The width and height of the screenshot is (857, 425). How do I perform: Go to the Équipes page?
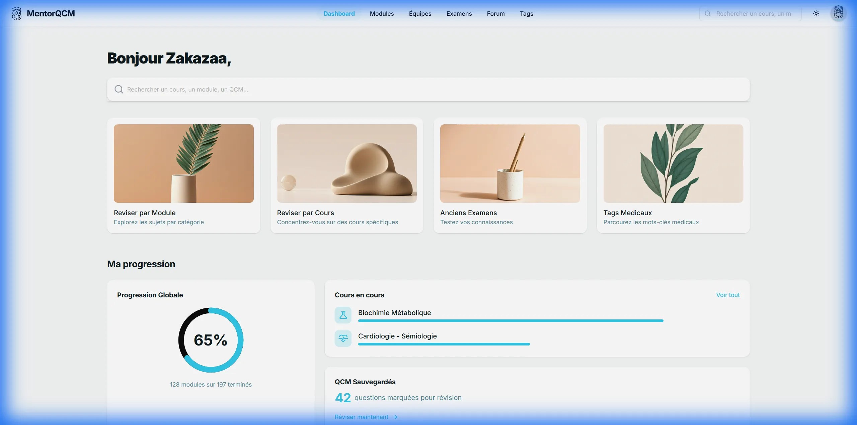coord(420,14)
